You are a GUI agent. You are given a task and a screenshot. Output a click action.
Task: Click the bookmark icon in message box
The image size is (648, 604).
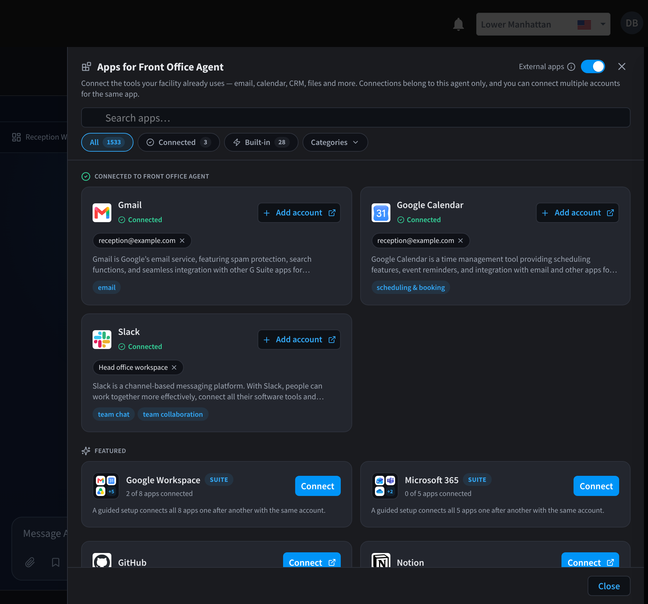tap(56, 562)
